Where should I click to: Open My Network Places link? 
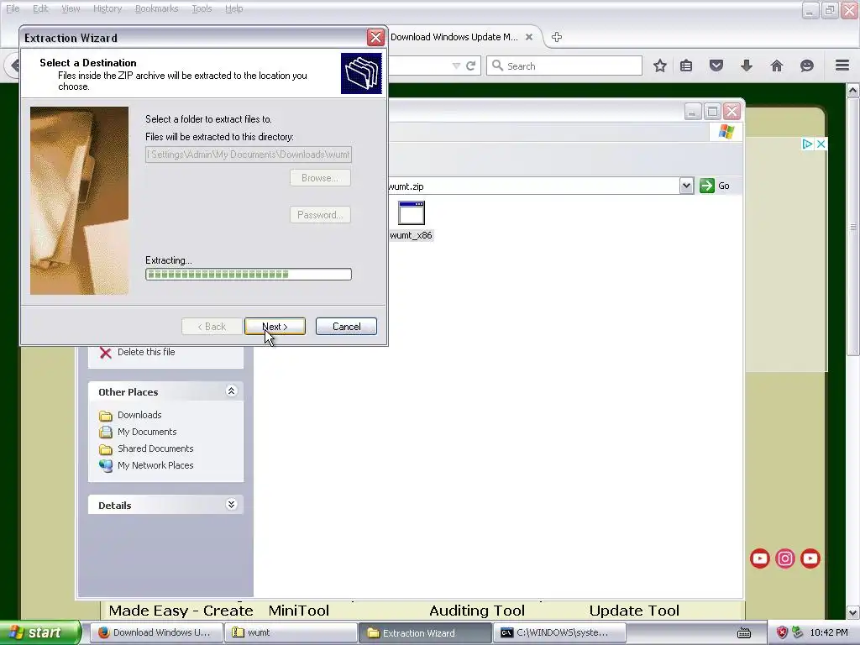pos(155,465)
